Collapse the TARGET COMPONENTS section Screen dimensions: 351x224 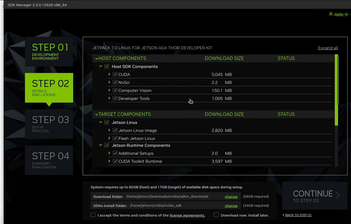97,114
